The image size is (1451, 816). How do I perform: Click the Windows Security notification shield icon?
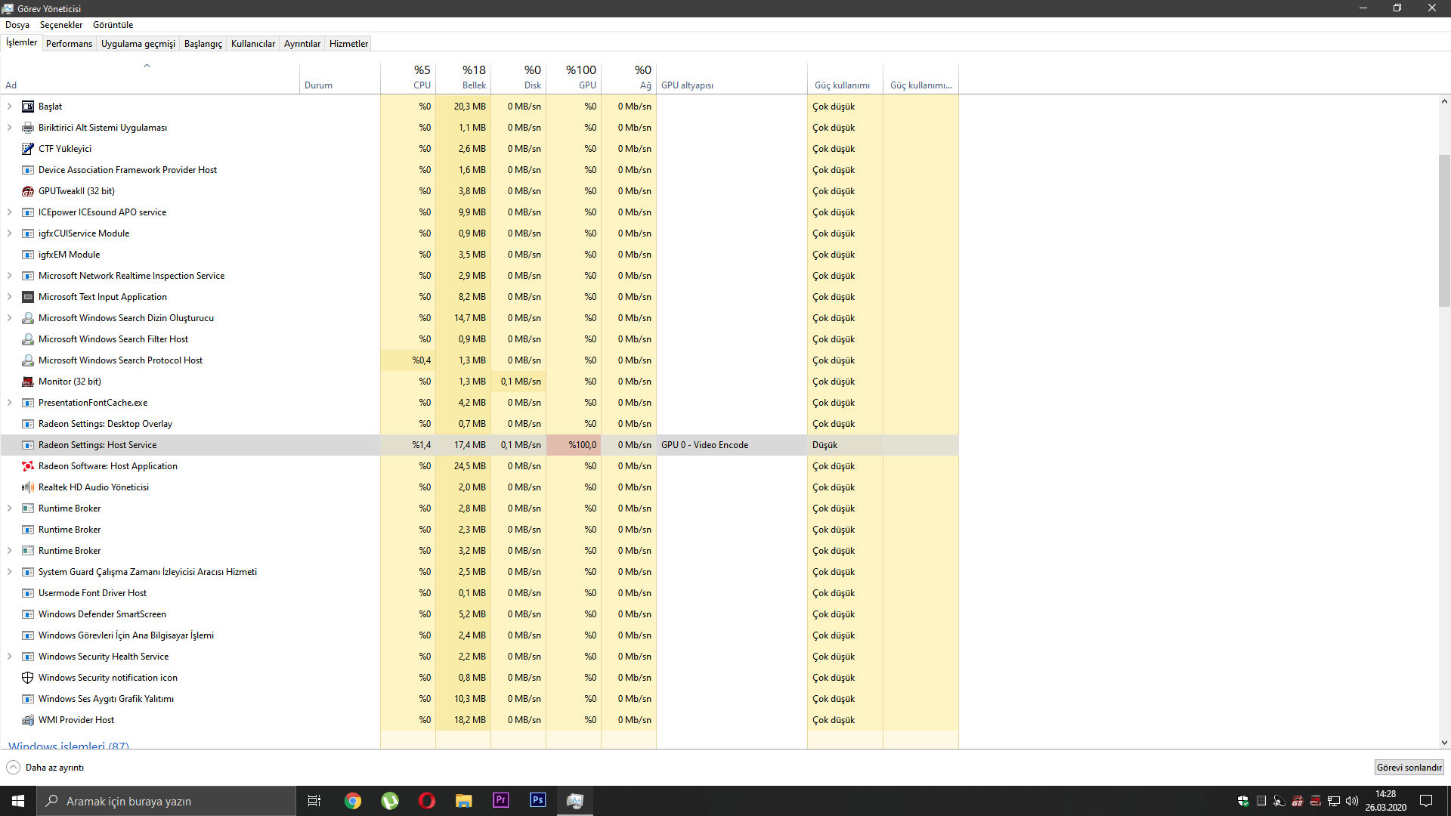click(28, 678)
